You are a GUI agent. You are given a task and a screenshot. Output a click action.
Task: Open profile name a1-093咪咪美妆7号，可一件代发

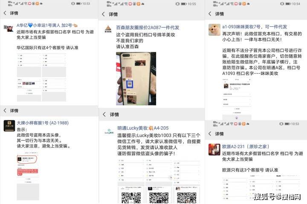pyautogui.click(x=255, y=27)
